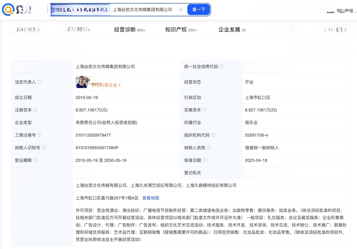This screenshot has height=249, width=357.
Task: Click the 法定代表人 label
Action: tap(25, 82)
